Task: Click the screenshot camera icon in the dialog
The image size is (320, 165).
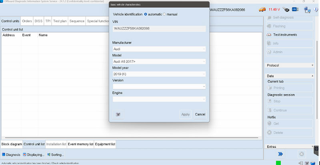Action: (118, 115)
